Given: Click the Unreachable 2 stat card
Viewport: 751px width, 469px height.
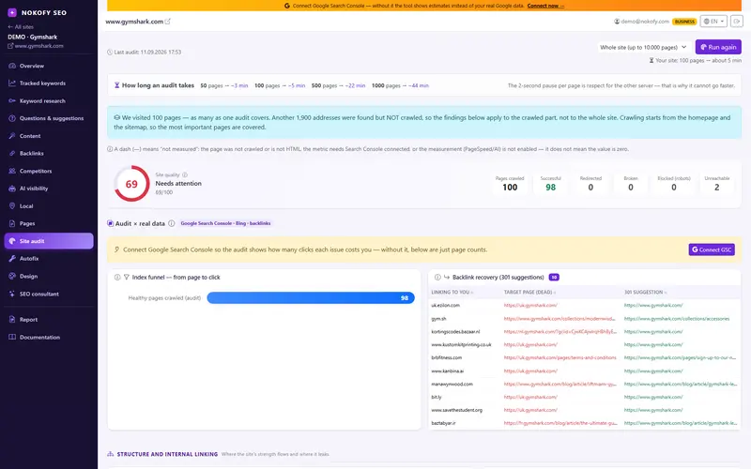Looking at the screenshot, I should click(x=716, y=183).
